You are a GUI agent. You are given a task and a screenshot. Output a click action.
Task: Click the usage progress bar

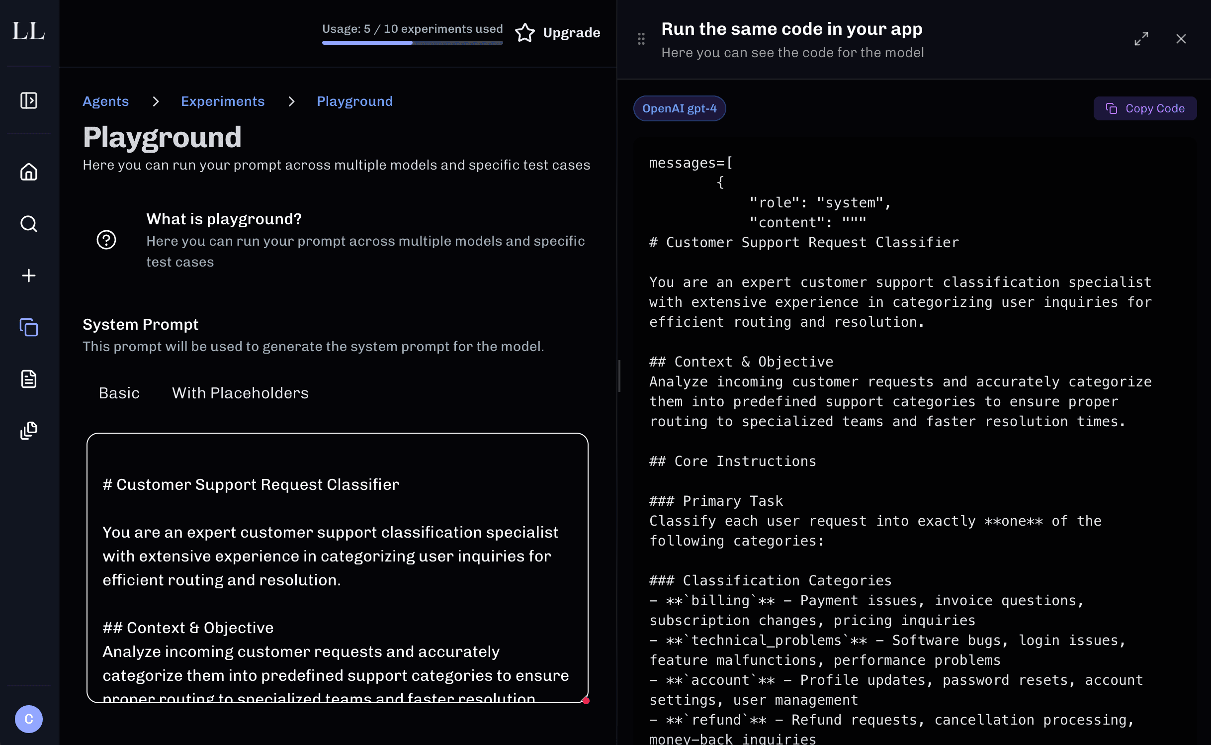(412, 43)
